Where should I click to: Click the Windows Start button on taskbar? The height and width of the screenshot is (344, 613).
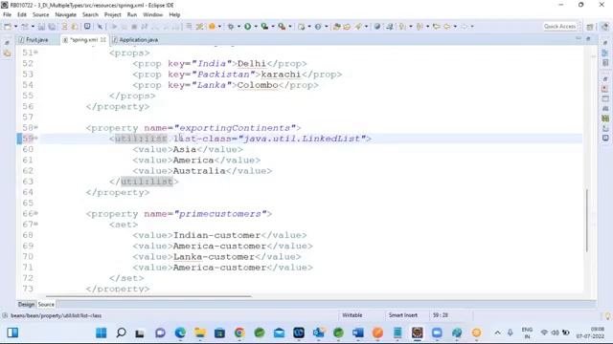click(x=102, y=333)
